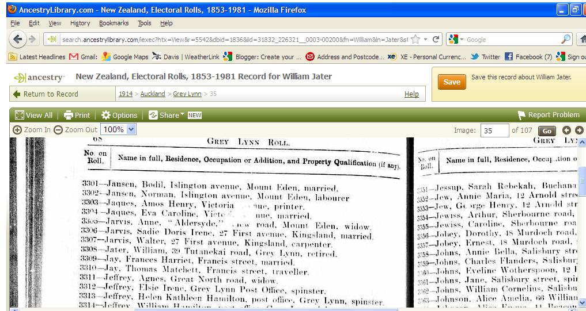Reload the page with the refresh icon
This screenshot has height=311, width=586.
pos(436,39)
